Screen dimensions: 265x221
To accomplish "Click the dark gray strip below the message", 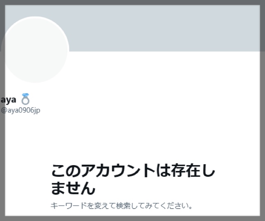I will click(x=132, y=219).
